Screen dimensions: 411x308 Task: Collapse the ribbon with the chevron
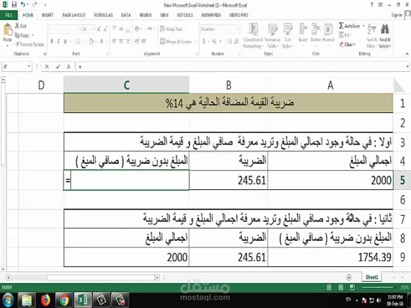pos(407,54)
